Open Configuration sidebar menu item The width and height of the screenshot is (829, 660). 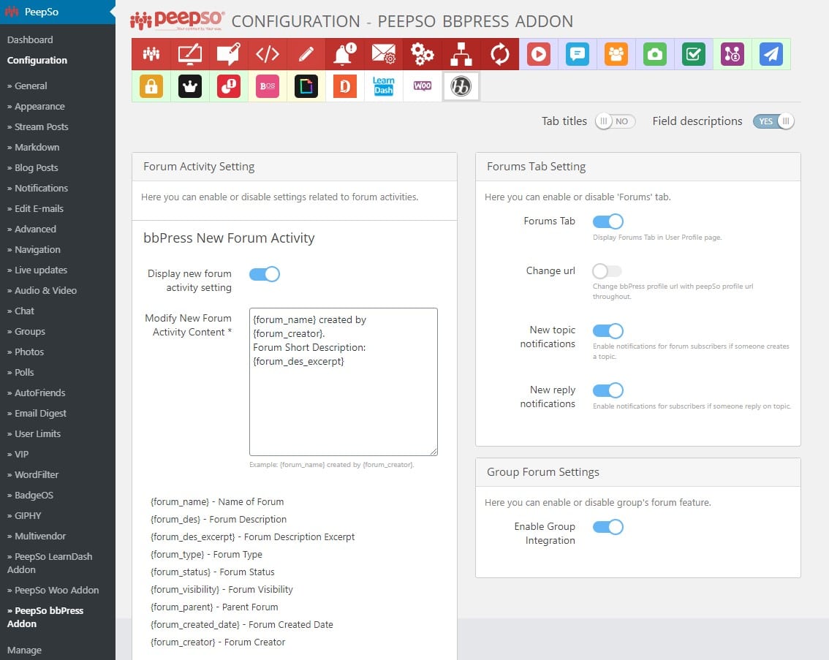[37, 60]
